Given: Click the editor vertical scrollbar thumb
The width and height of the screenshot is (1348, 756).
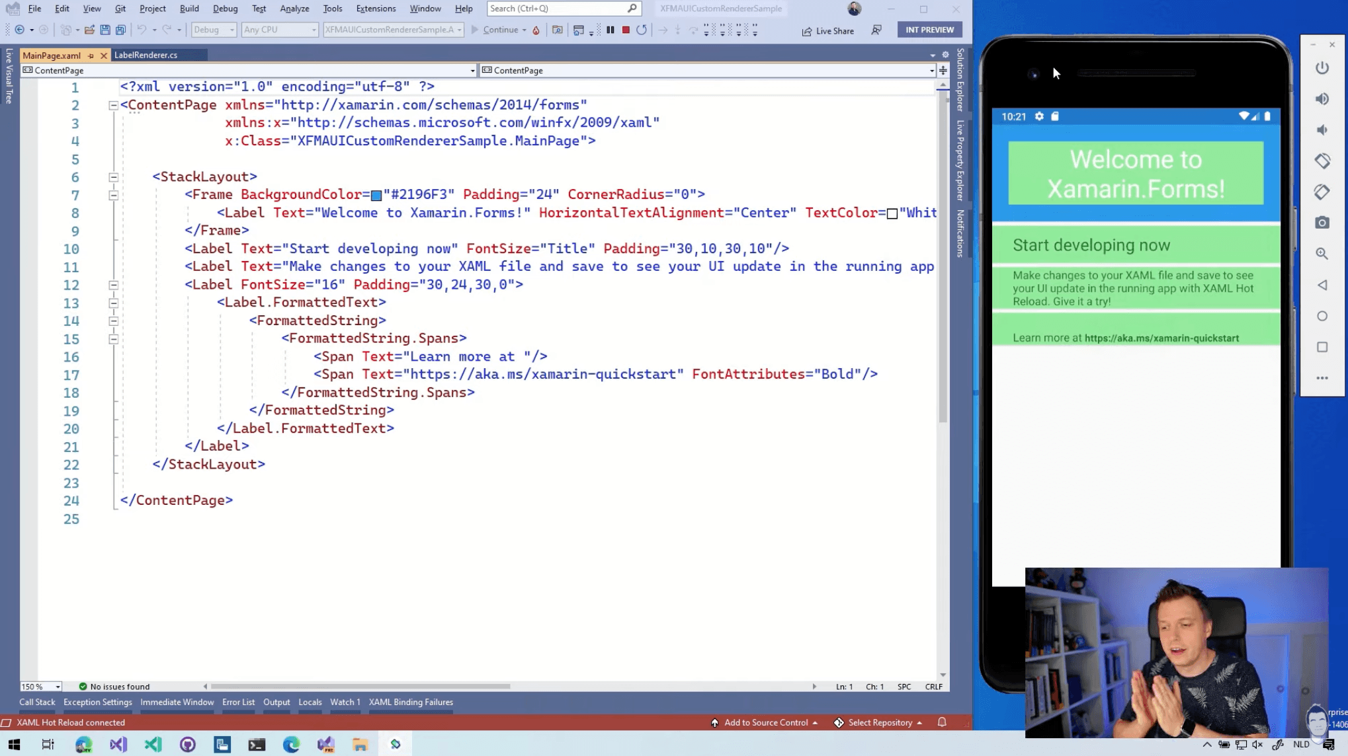Looking at the screenshot, I should tap(943, 258).
